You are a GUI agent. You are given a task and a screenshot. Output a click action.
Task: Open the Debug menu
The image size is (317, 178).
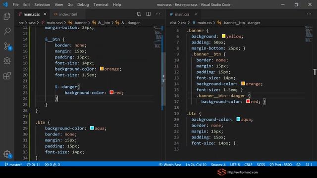(x=83, y=4)
